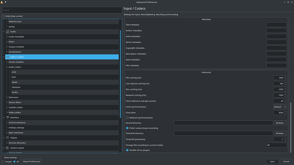Click the Clock reference average counter spinner
The height and width of the screenshot is (165, 294).
280,101
